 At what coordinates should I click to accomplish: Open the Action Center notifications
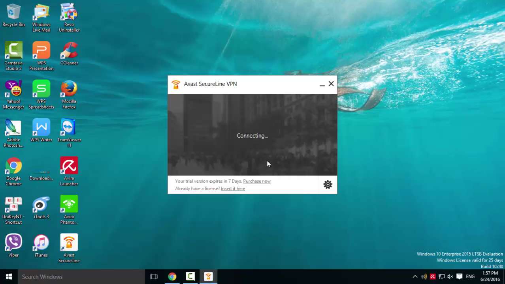click(459, 277)
